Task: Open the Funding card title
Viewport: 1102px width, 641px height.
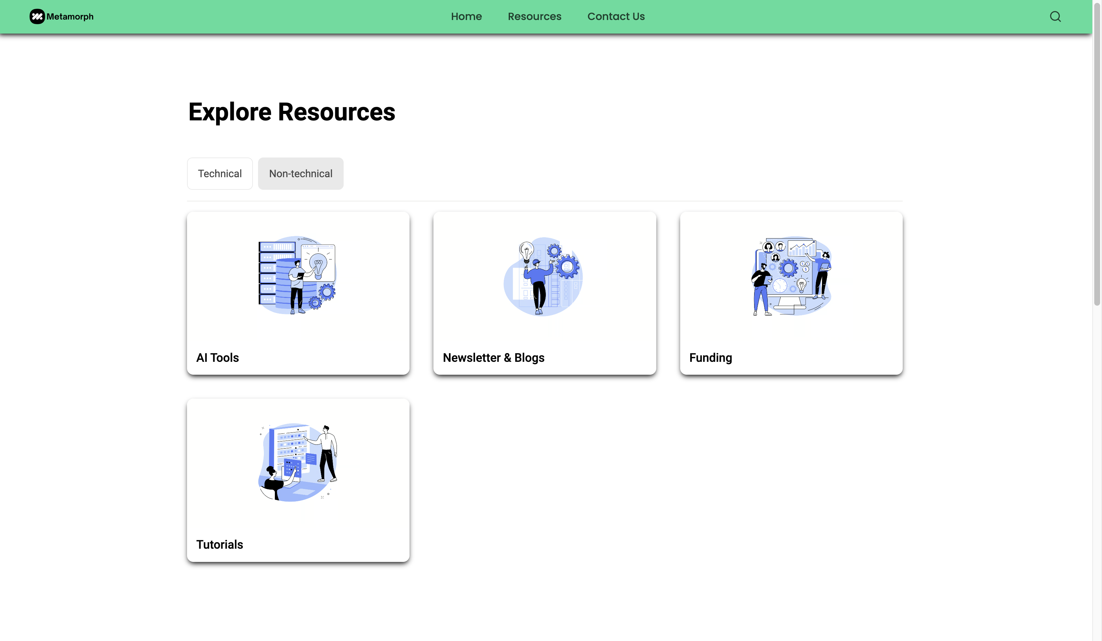Action: (710, 357)
